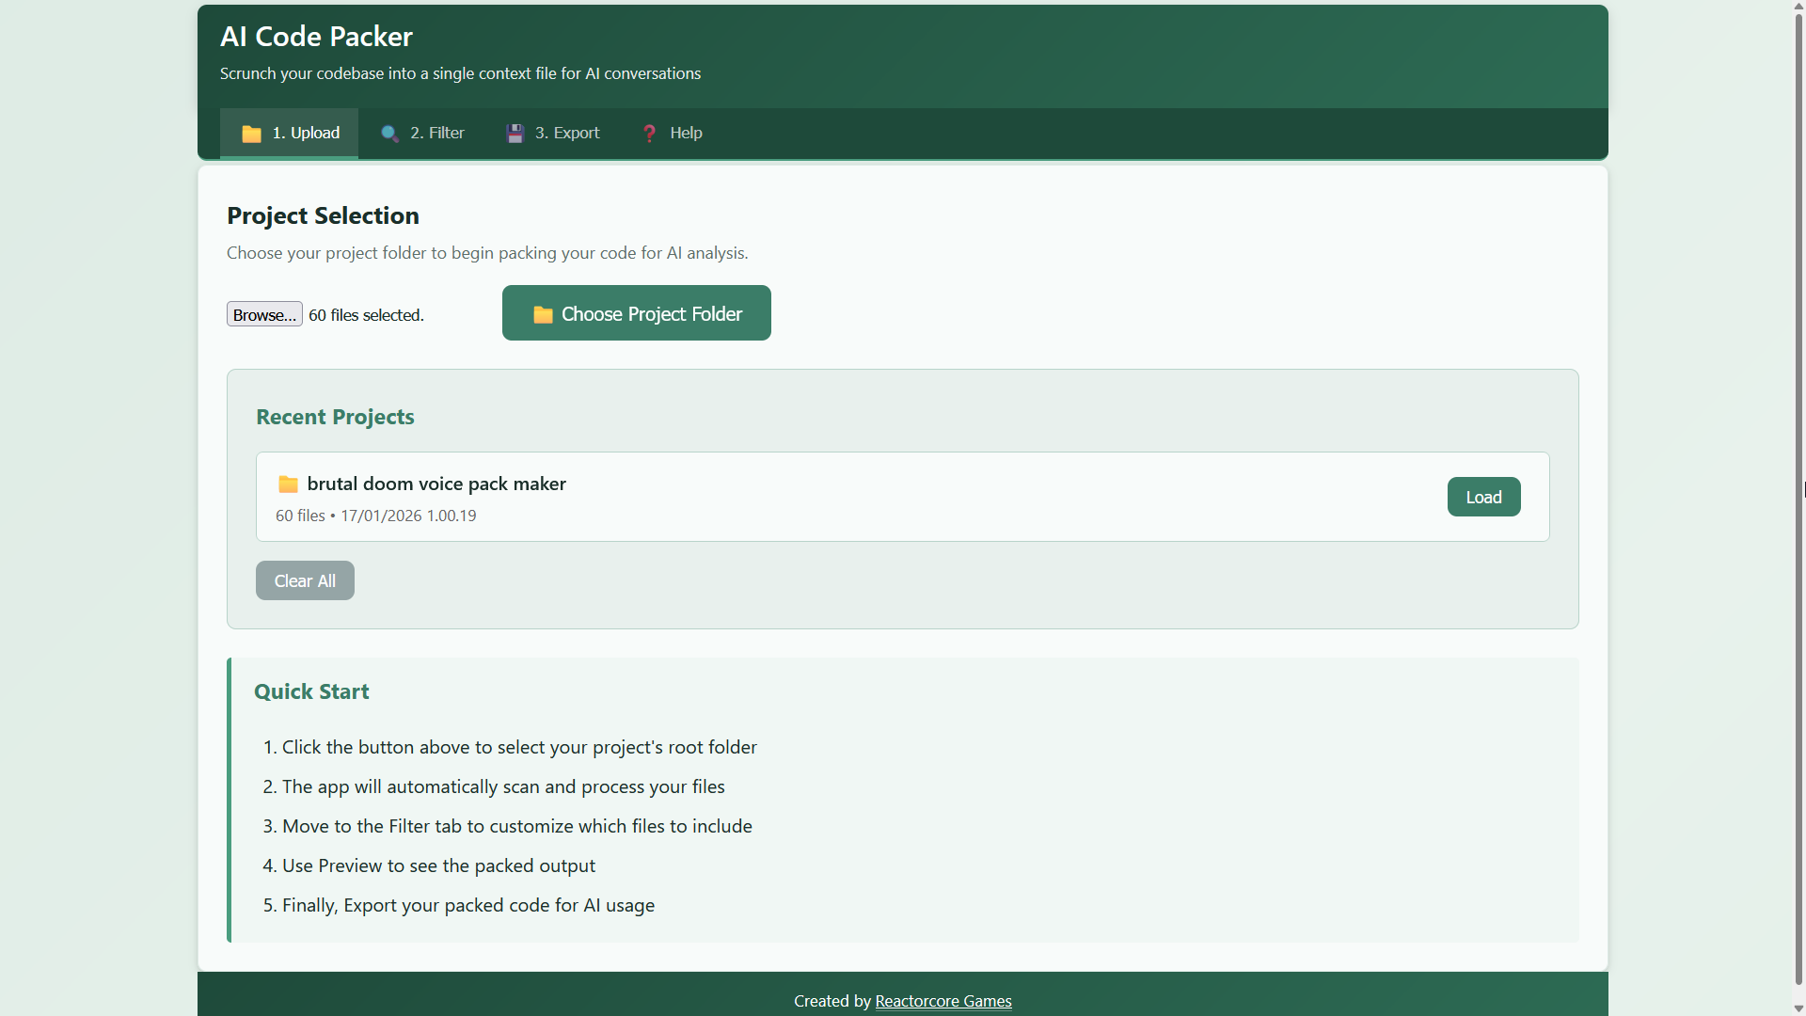Click the folder icon on Upload tab
The image size is (1806, 1016).
click(x=251, y=134)
